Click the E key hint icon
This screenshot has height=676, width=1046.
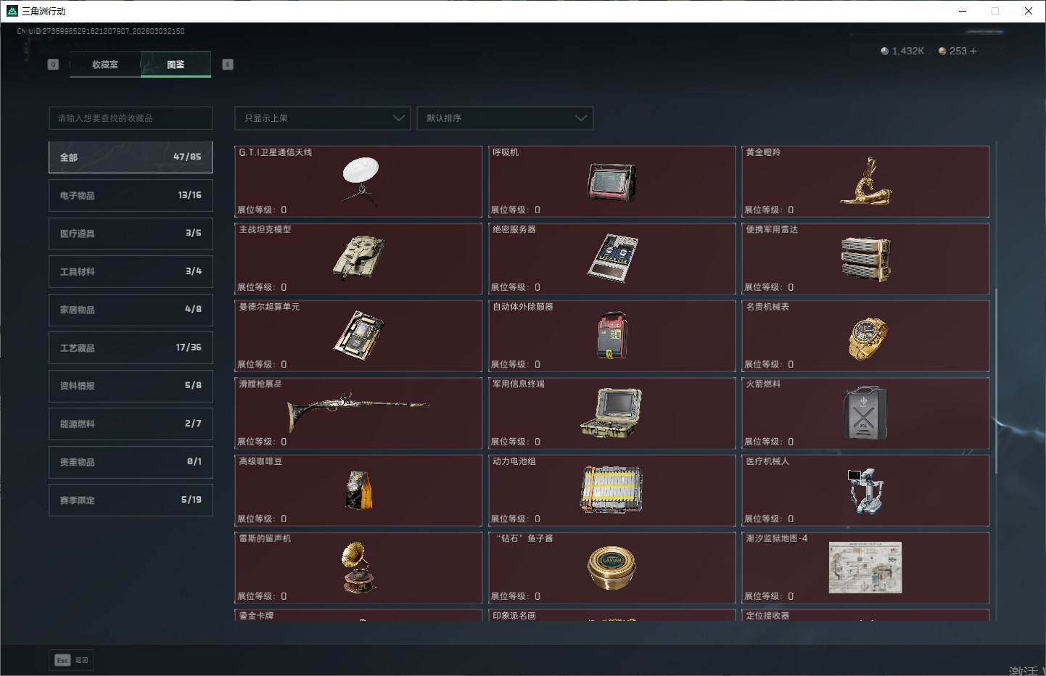click(x=228, y=65)
